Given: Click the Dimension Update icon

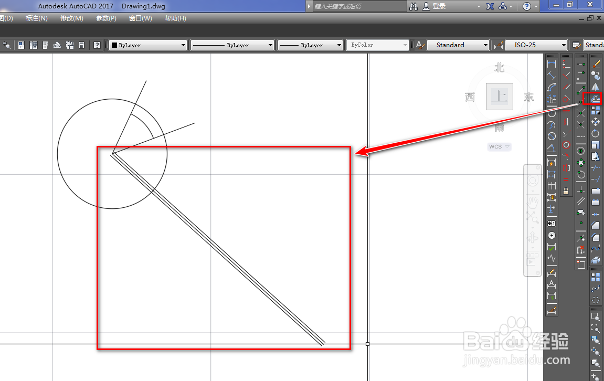Looking at the screenshot, I should [552, 297].
